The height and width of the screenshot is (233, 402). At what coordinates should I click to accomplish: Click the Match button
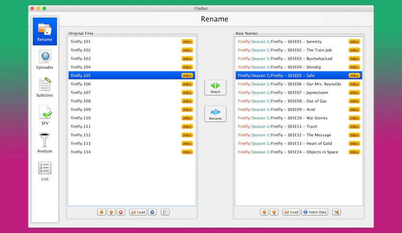(x=215, y=88)
